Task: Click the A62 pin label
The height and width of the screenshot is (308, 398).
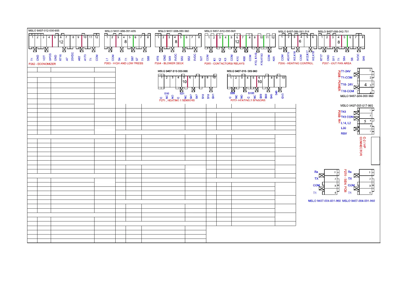Action: click(x=79, y=58)
